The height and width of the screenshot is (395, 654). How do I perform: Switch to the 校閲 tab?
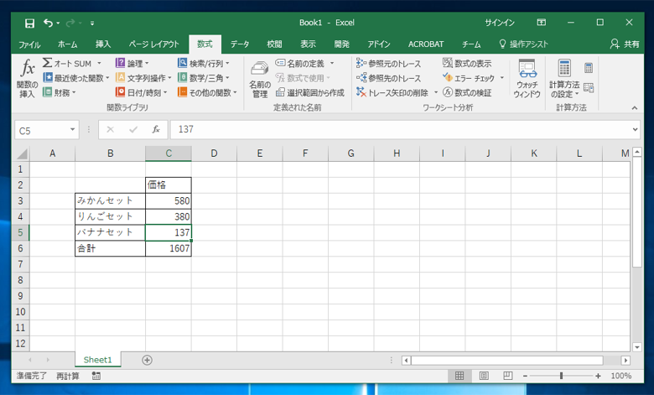[x=274, y=44]
